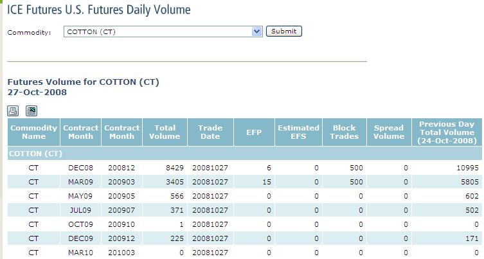Viewport: 484px width, 259px height.
Task: Select the OCT09 contract month cell
Action: point(80,224)
